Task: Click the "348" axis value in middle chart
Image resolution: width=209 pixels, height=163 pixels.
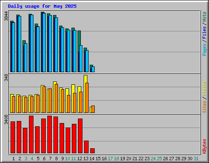Action: point(6,77)
